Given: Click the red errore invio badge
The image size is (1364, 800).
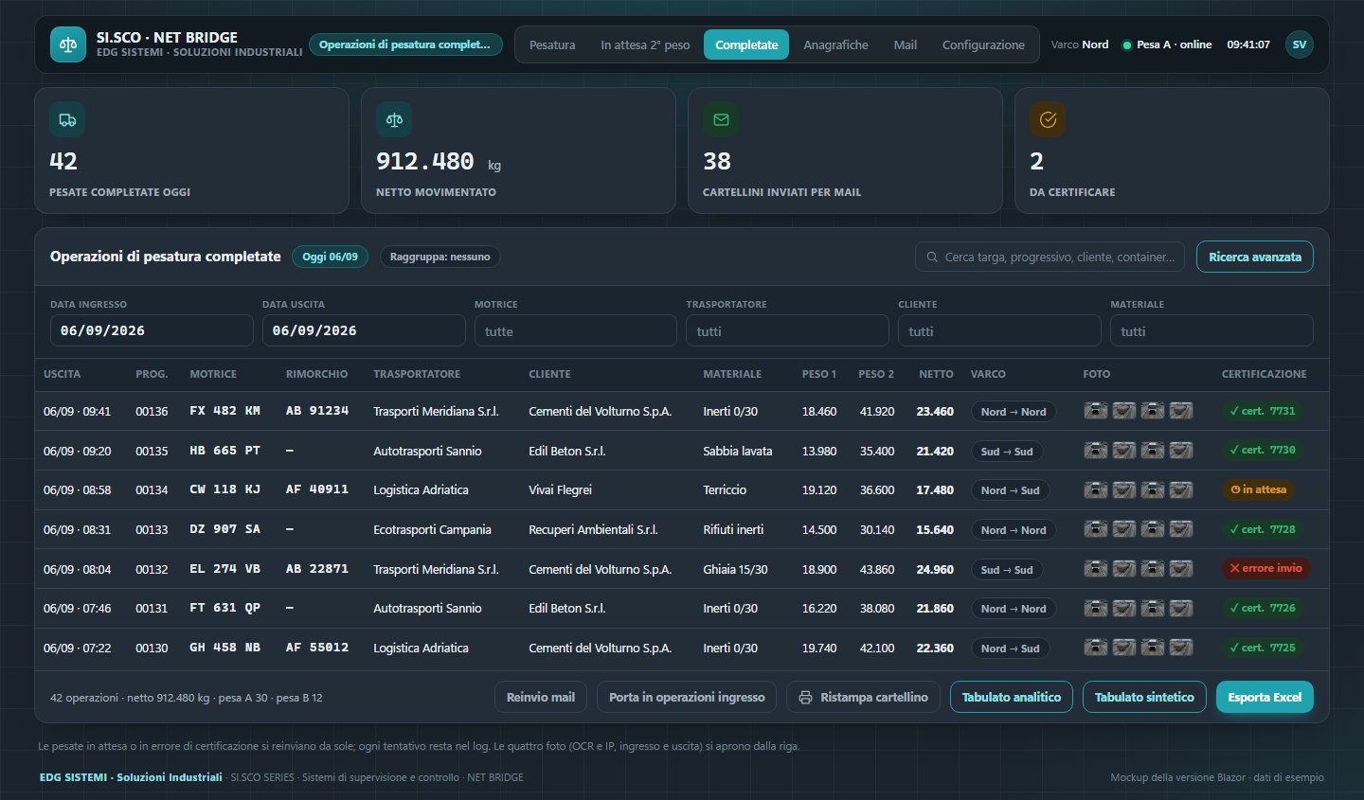Looking at the screenshot, I should (1265, 568).
